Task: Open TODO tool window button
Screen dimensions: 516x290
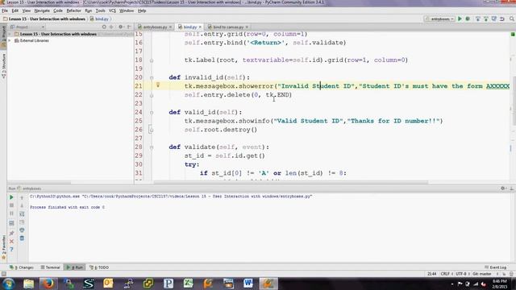Action: point(99,267)
